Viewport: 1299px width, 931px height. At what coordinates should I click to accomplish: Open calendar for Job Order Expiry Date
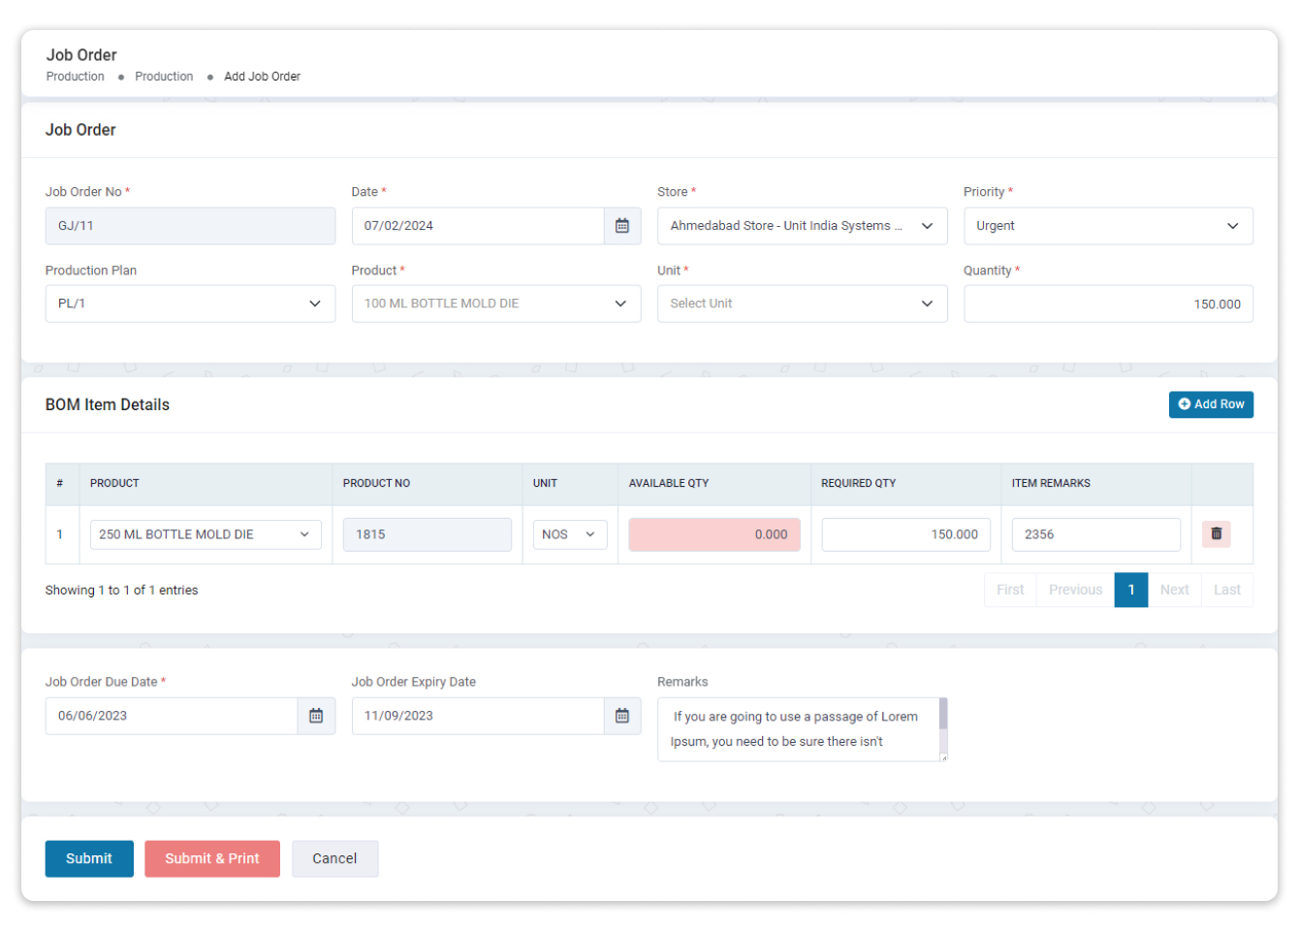point(622,716)
